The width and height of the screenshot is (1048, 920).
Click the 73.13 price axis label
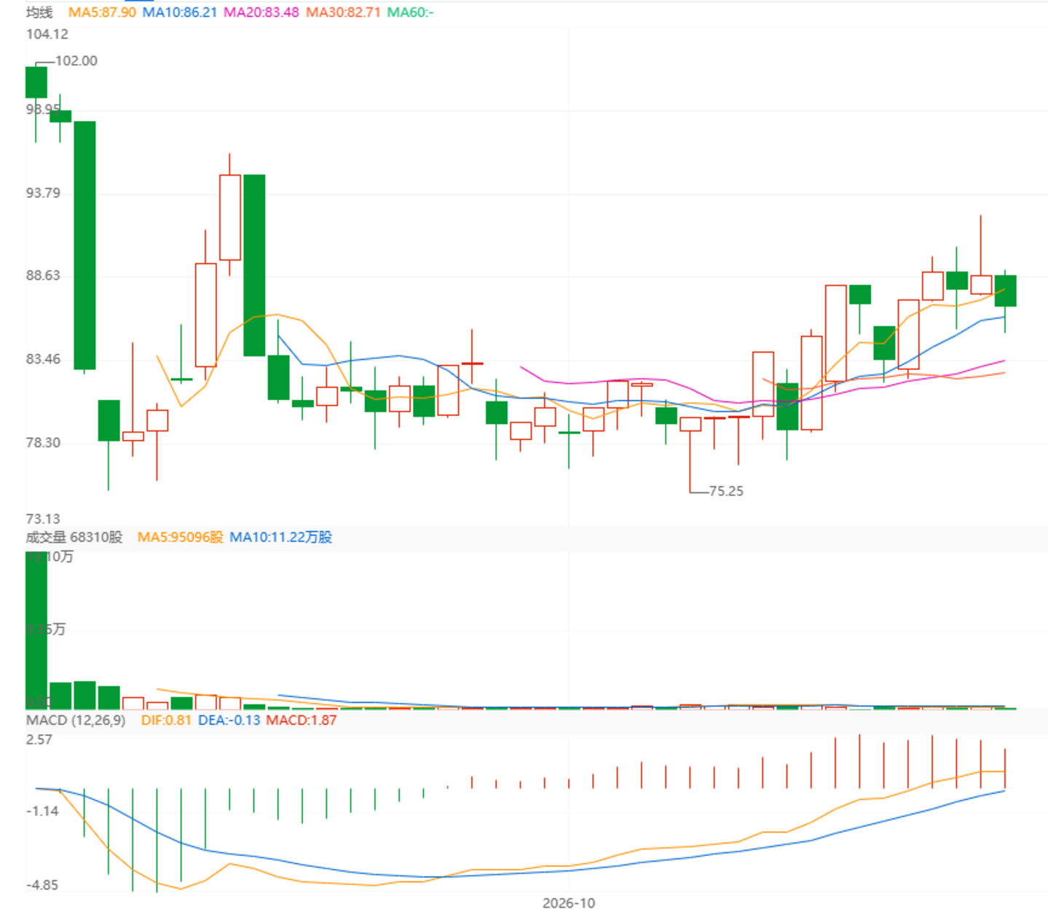[43, 519]
